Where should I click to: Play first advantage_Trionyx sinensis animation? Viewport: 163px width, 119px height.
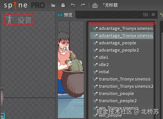(122, 29)
